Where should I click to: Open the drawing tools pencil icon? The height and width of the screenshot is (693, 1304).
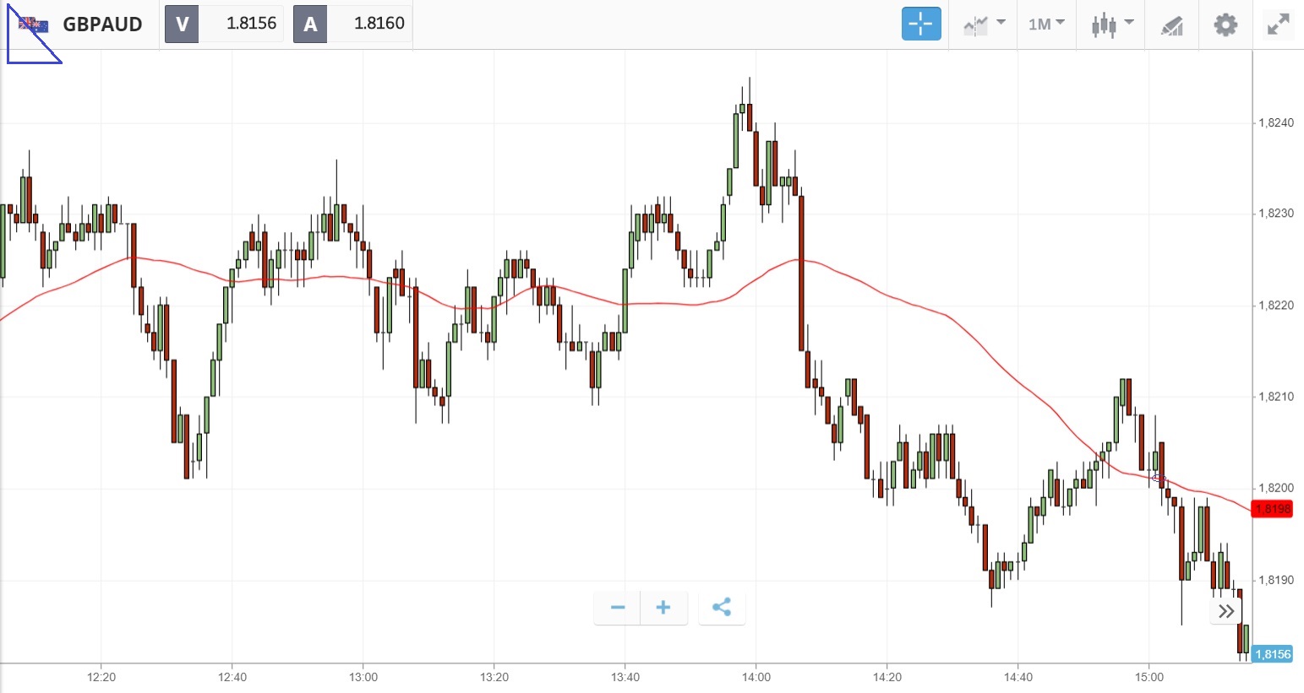pyautogui.click(x=1172, y=25)
